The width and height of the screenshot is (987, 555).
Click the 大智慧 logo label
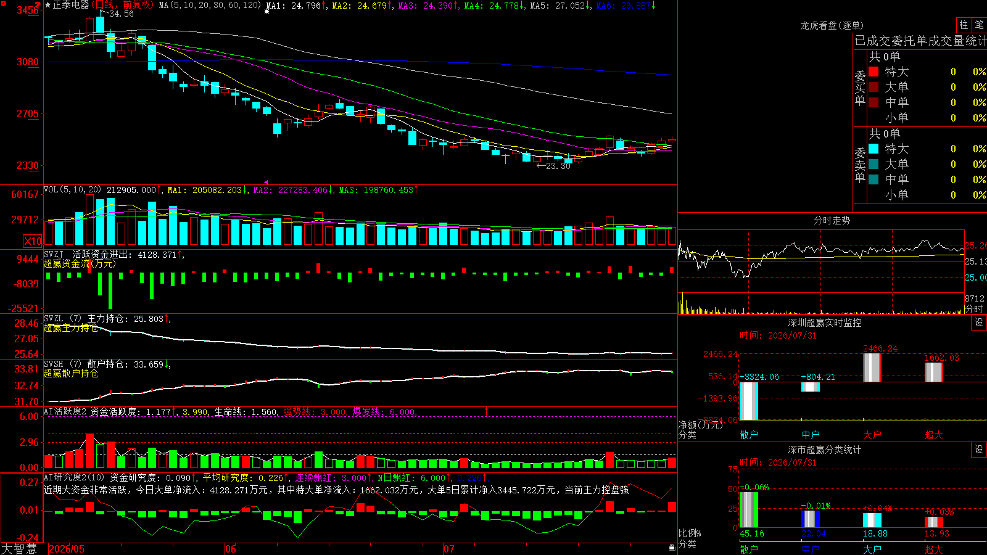pos(19,548)
